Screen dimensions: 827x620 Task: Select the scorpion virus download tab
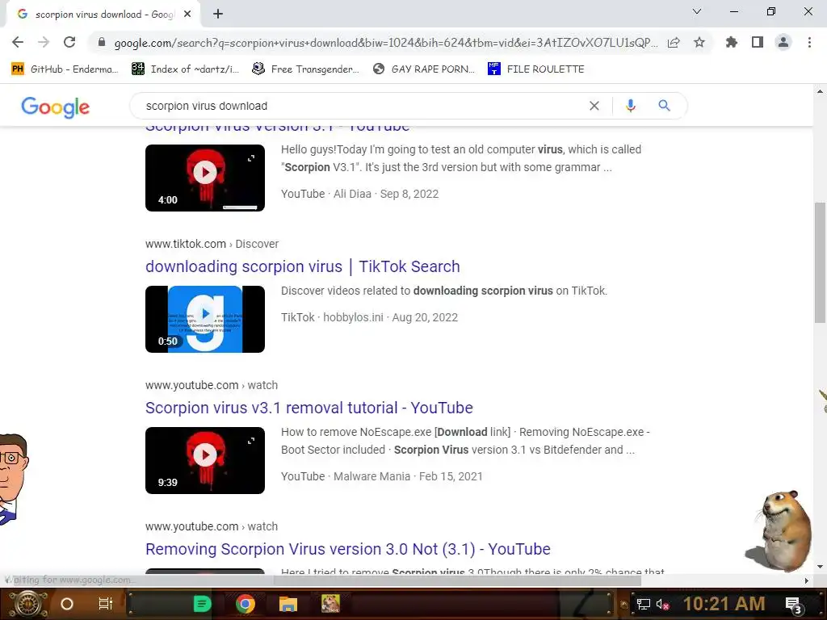click(x=104, y=15)
